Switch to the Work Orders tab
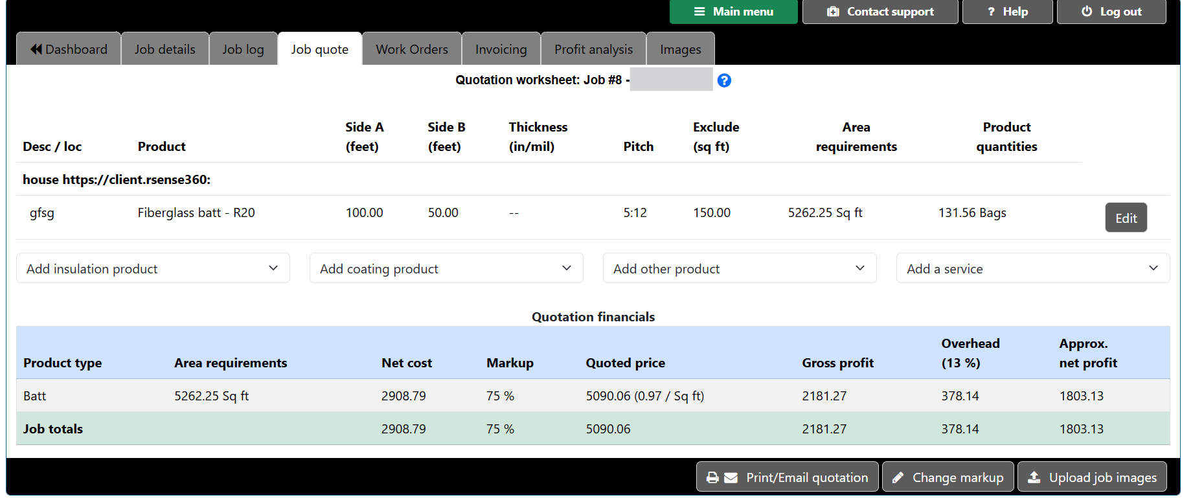 (411, 49)
